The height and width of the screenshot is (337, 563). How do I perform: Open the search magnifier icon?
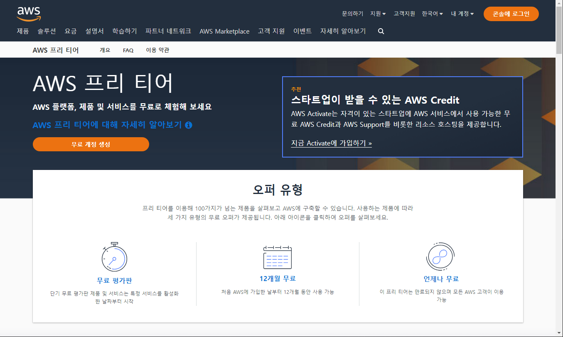coord(381,31)
